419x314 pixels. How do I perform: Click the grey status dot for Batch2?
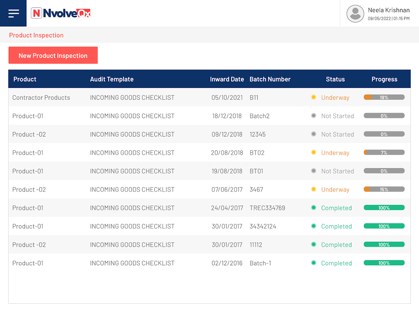(314, 116)
